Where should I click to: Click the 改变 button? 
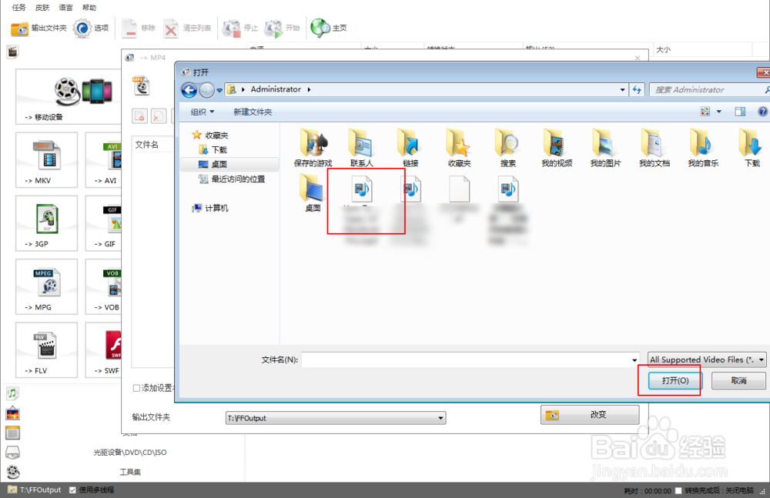tap(590, 415)
